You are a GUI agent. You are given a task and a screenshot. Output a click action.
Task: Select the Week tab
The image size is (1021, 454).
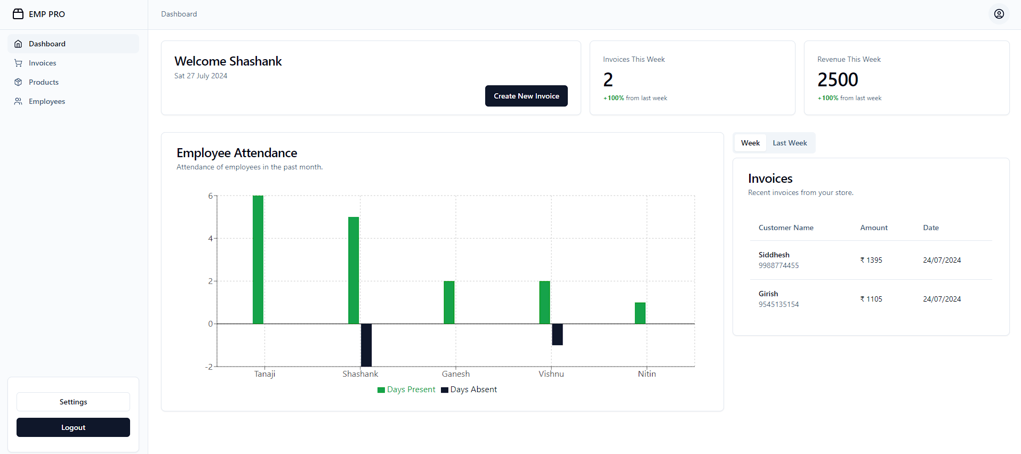click(x=750, y=143)
